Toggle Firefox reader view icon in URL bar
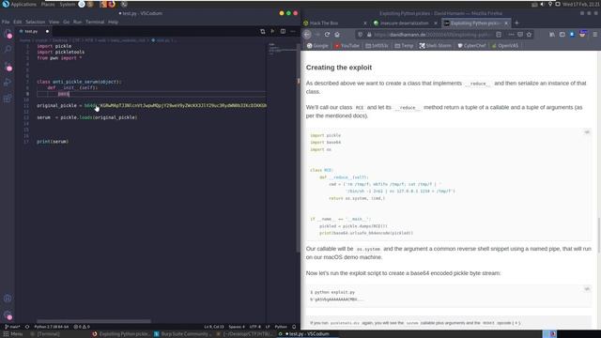The height and width of the screenshot is (338, 601). pyautogui.click(x=499, y=35)
